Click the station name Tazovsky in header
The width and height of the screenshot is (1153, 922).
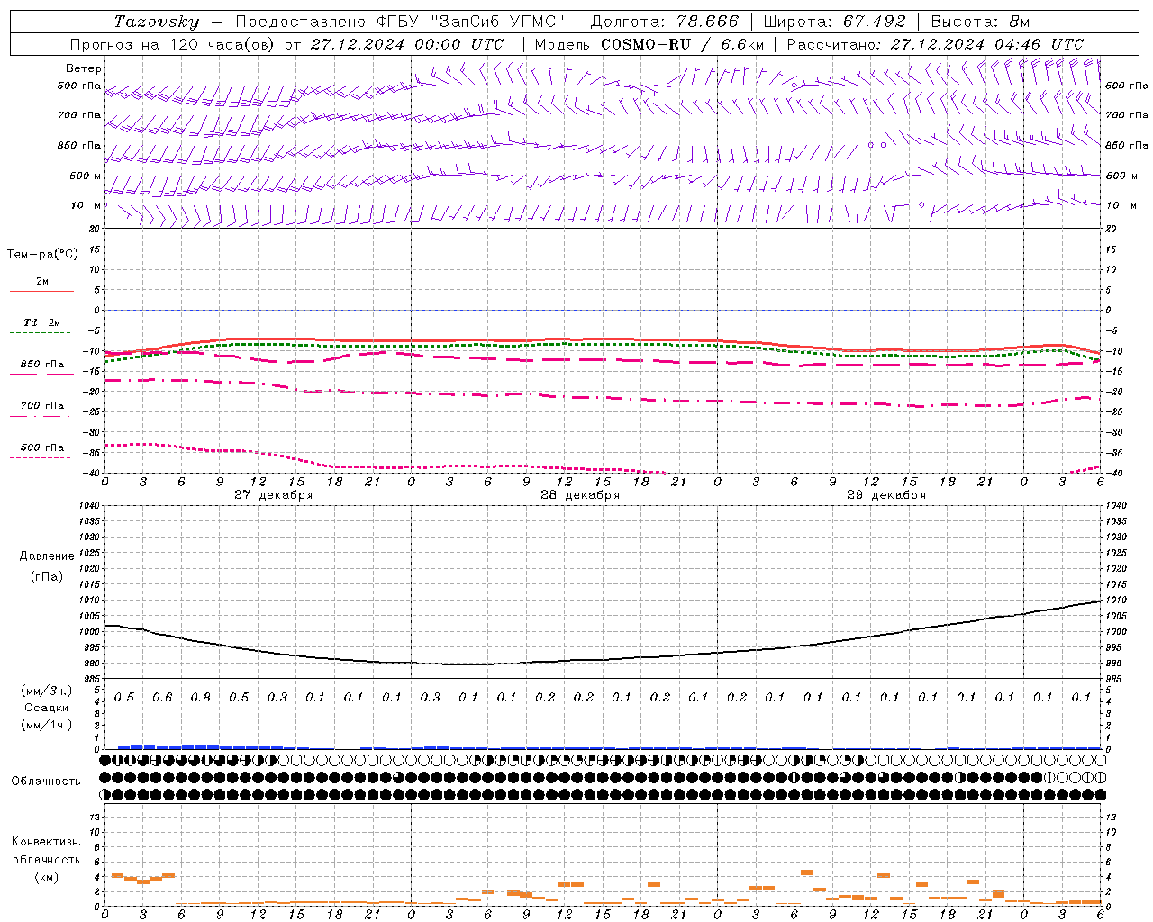pos(157,22)
